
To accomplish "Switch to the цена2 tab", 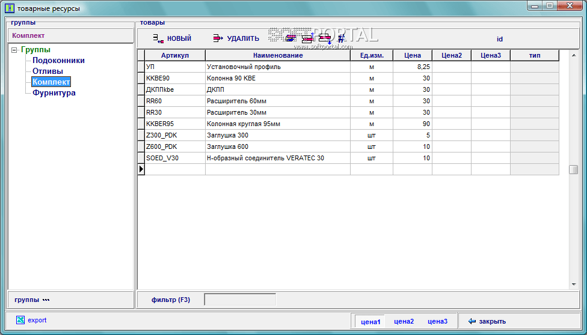I will (404, 321).
